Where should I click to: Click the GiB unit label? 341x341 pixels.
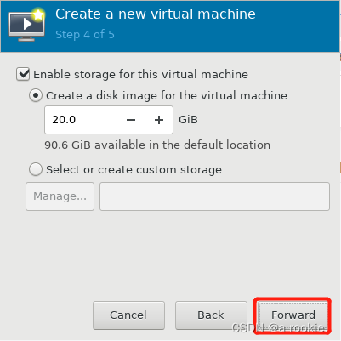coord(188,120)
